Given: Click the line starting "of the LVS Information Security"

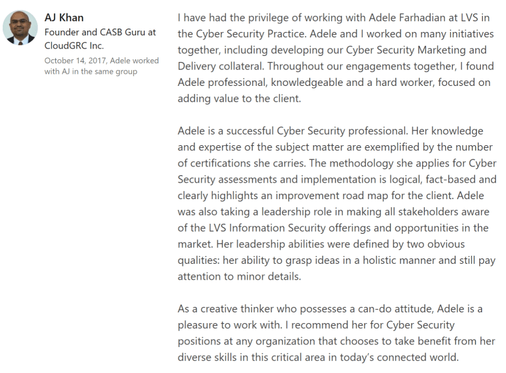Looking at the screenshot, I should click(x=332, y=228).
